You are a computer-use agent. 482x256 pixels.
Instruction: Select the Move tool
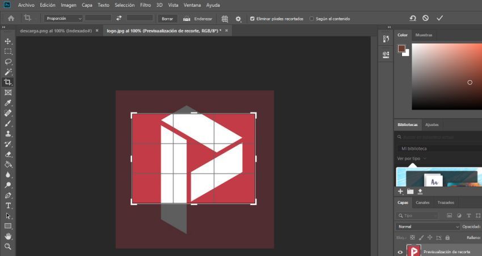tap(8, 41)
